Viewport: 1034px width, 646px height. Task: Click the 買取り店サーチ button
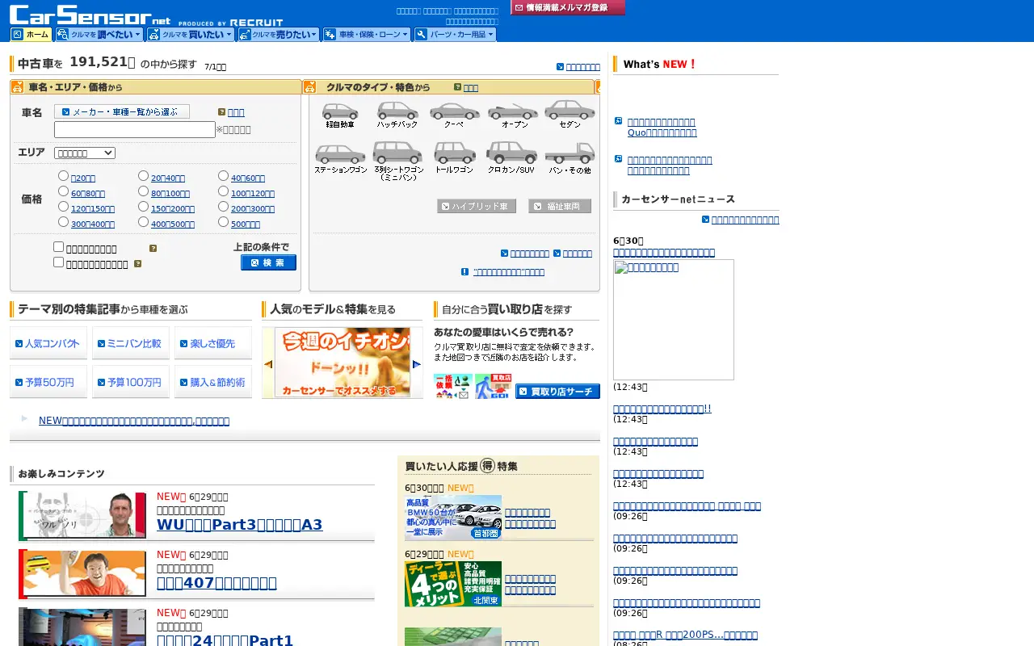[x=557, y=392]
